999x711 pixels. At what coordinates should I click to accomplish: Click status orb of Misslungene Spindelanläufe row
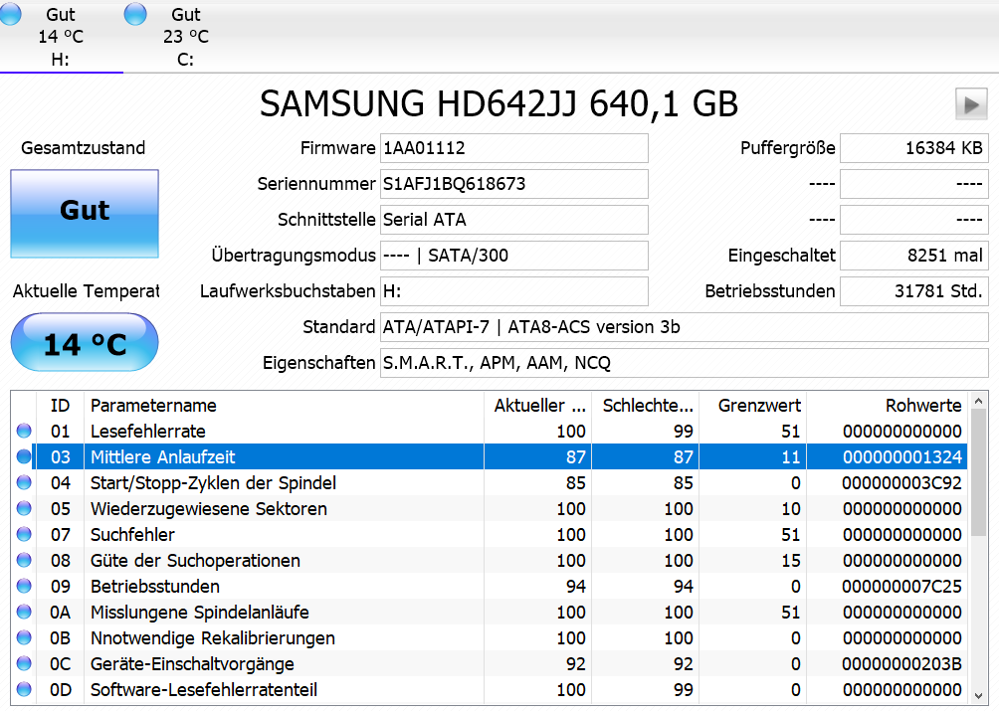coord(24,612)
